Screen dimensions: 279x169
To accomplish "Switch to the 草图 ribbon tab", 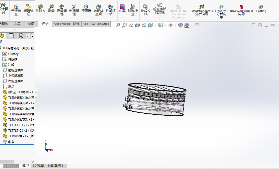I will (x=31, y=24).
